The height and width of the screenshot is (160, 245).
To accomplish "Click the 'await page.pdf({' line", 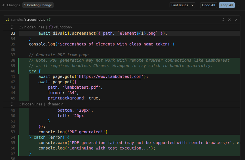I will point(58,82).
